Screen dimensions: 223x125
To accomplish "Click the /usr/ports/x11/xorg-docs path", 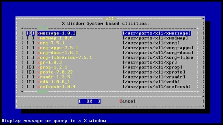I will coord(158,53).
